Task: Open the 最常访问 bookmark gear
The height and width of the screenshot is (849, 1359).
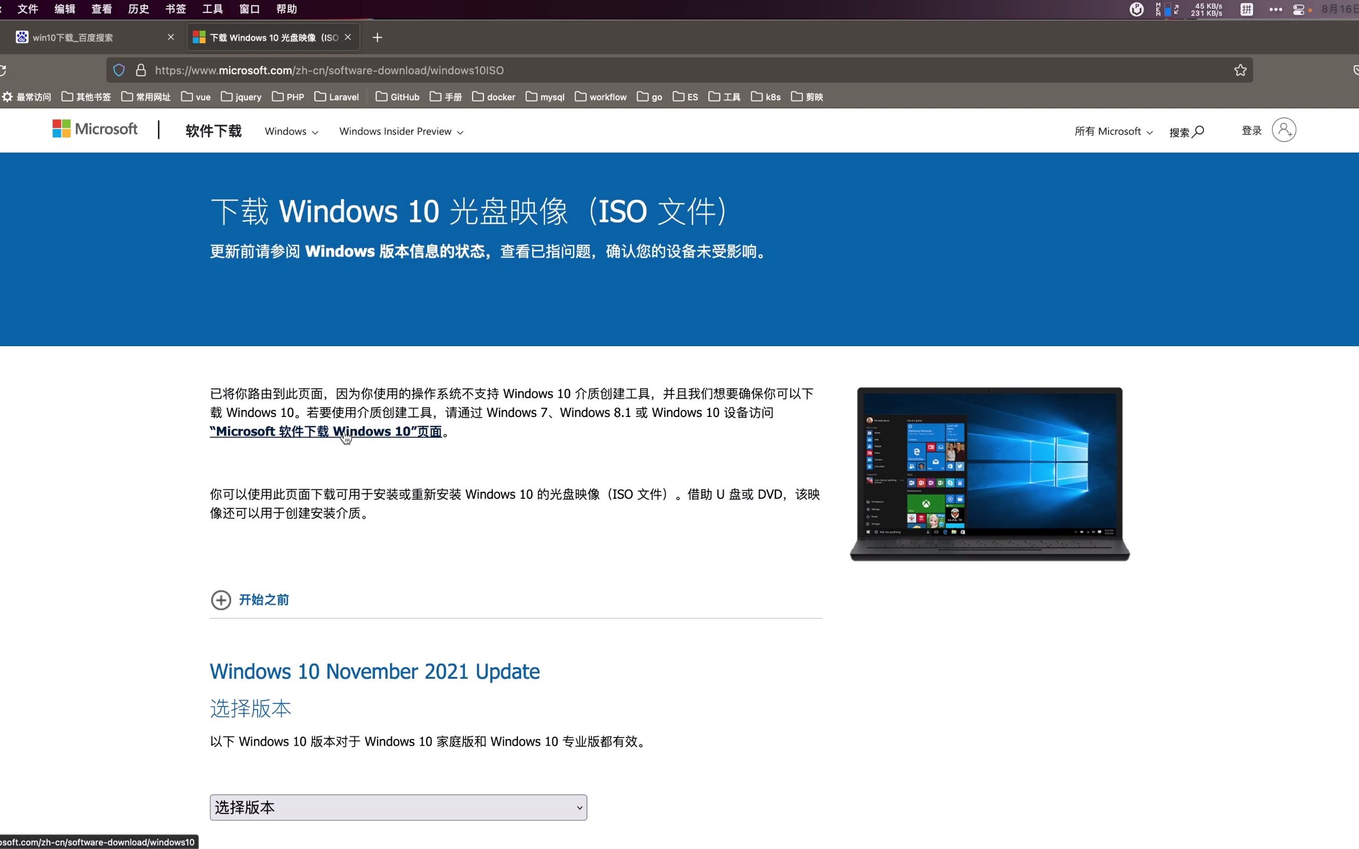Action: [27, 97]
